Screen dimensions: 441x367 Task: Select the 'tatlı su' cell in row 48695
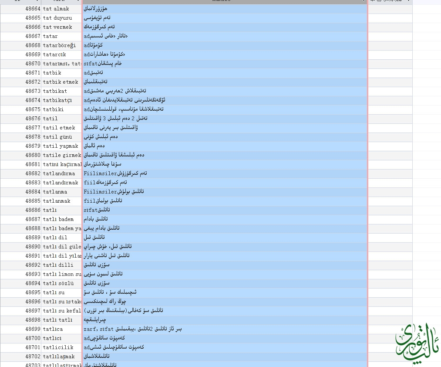point(61,292)
